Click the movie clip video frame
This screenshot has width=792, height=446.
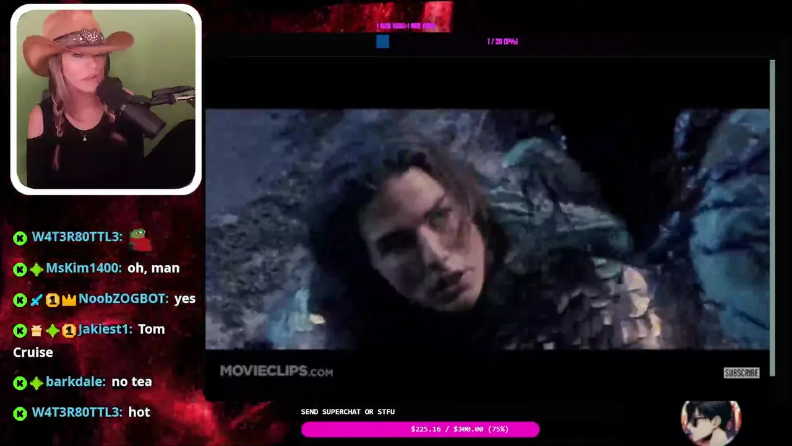click(x=488, y=229)
